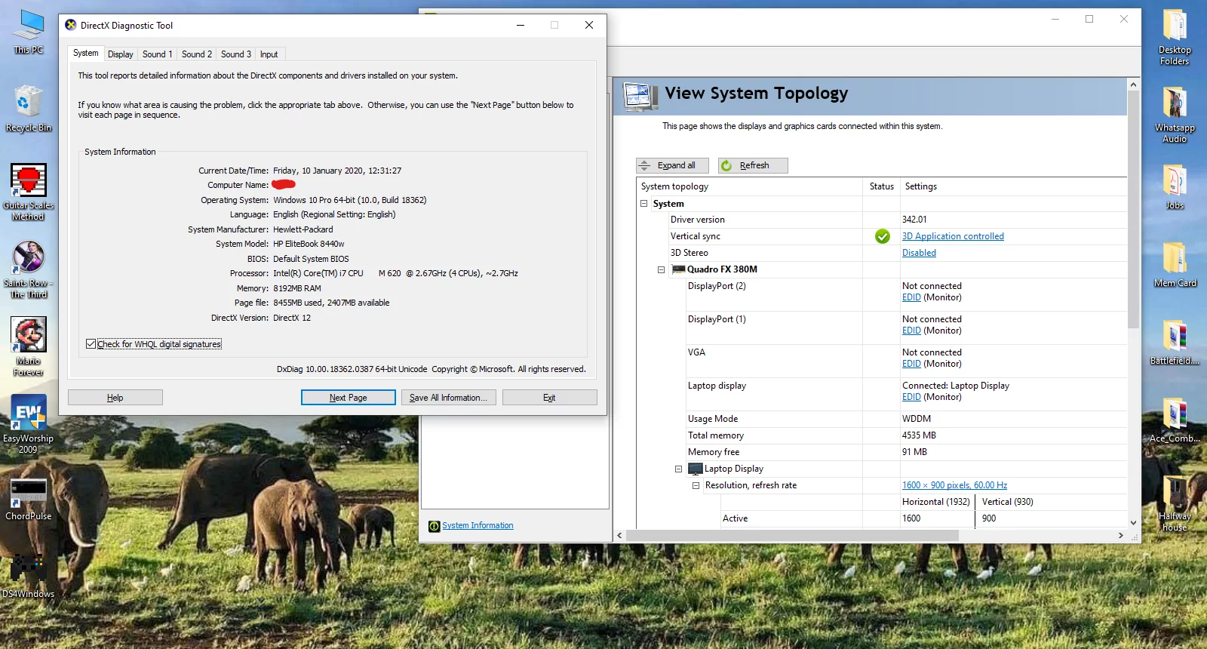Screen dimensions: 1207x649
Task: Launch the ChordPulse shortcut
Action: (29, 494)
